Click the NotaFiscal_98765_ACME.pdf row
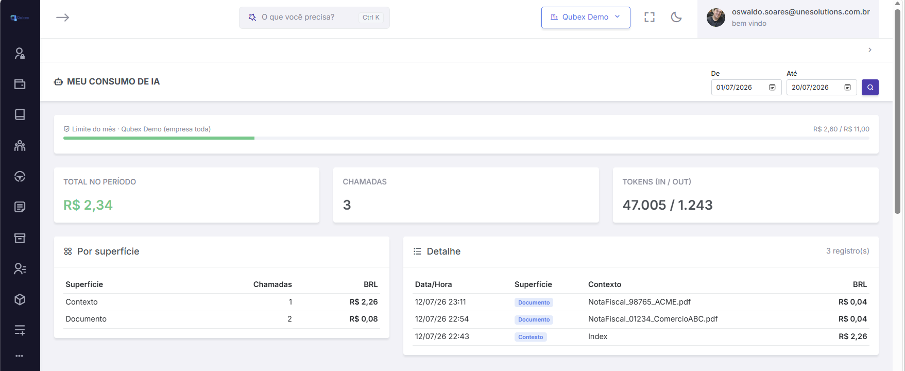This screenshot has width=905, height=371. click(641, 302)
